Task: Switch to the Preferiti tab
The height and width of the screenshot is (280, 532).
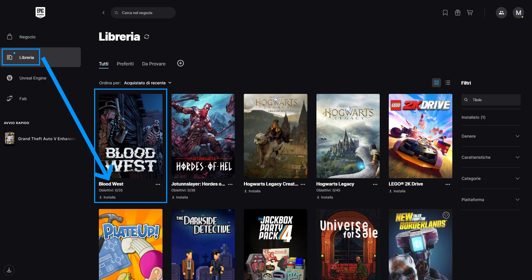Action: coord(125,64)
